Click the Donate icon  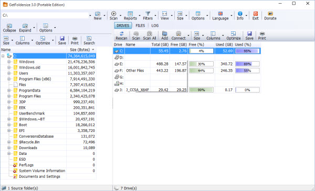click(270, 14)
